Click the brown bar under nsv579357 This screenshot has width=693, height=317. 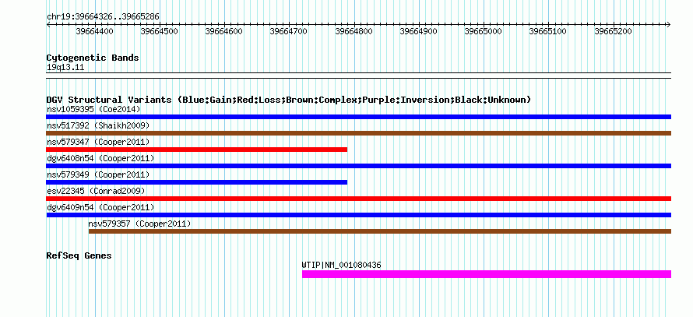pos(380,231)
